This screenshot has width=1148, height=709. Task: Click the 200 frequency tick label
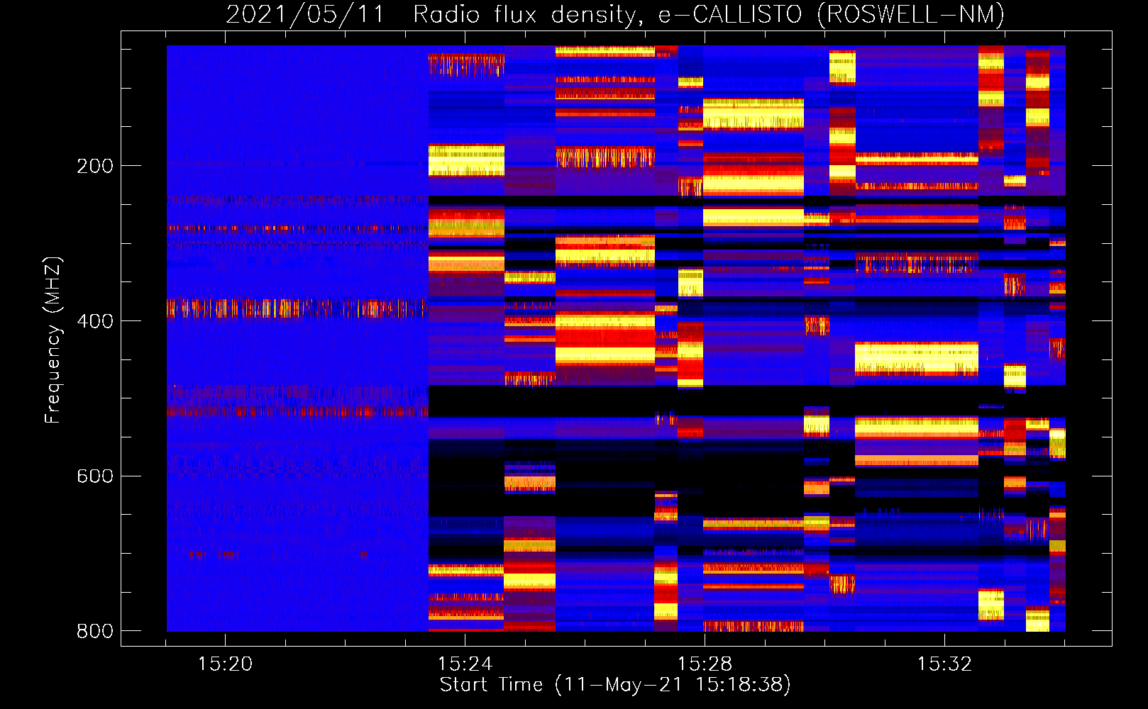pyautogui.click(x=95, y=166)
